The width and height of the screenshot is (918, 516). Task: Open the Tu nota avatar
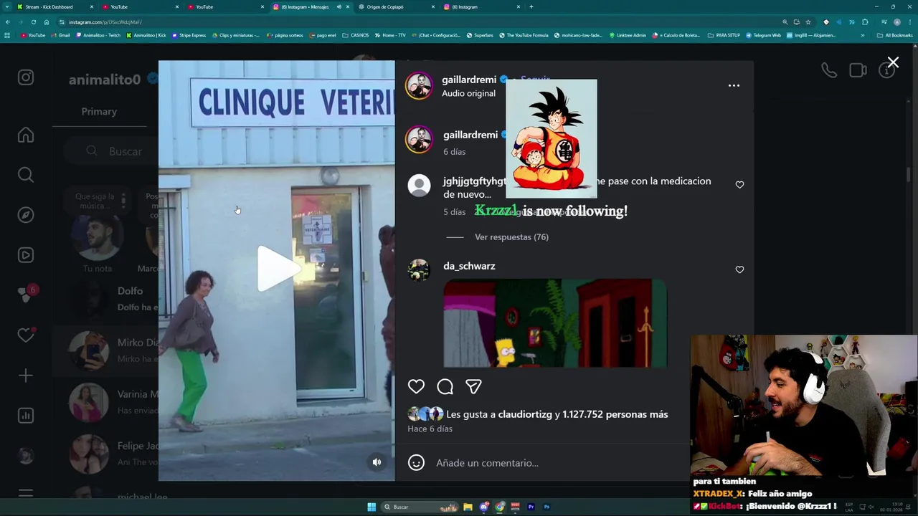point(98,239)
